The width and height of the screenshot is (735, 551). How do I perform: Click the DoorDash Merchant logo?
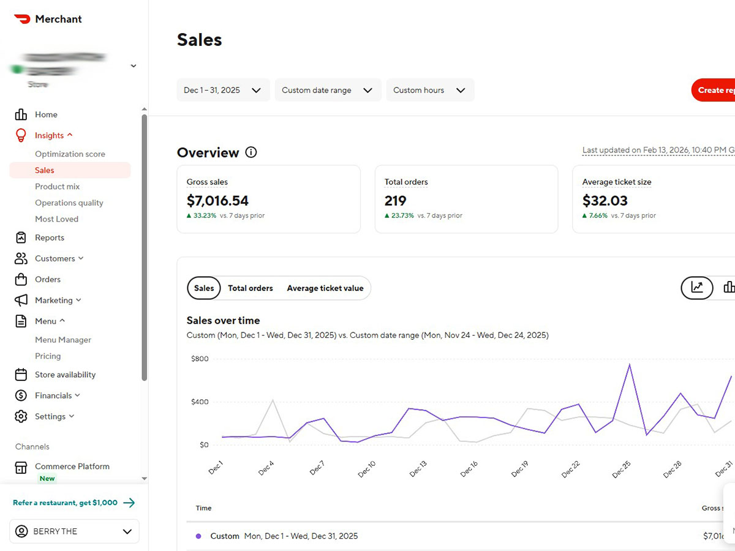(x=24, y=18)
